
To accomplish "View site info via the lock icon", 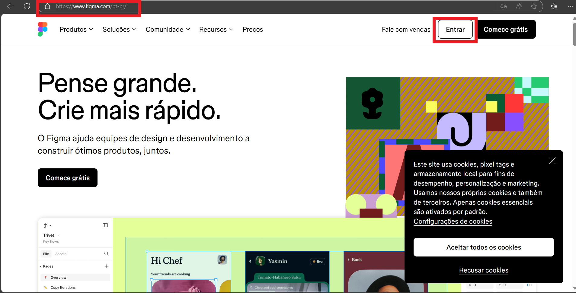I will (47, 6).
